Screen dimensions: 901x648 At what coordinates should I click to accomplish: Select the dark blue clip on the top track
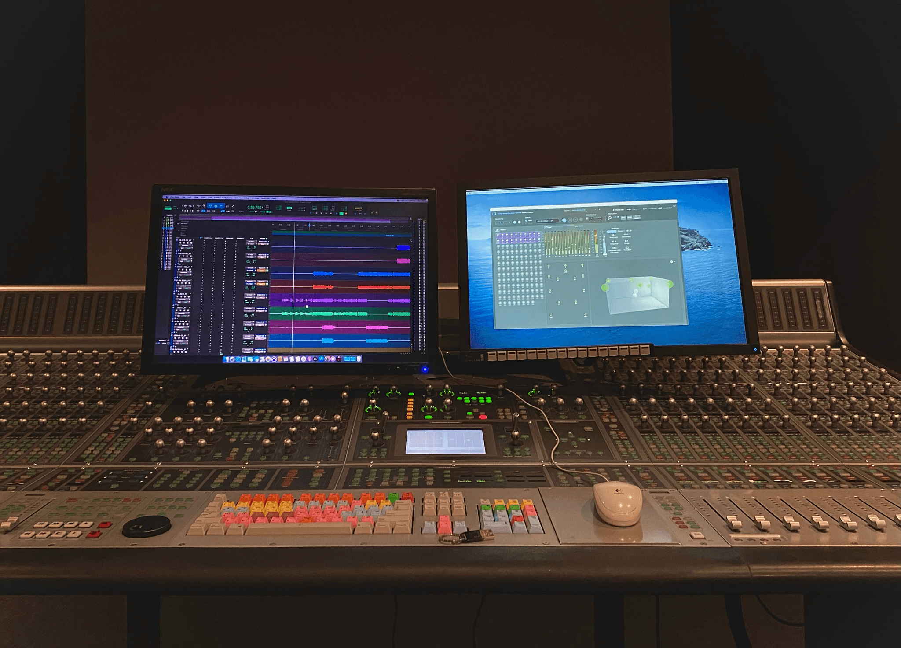(x=403, y=248)
